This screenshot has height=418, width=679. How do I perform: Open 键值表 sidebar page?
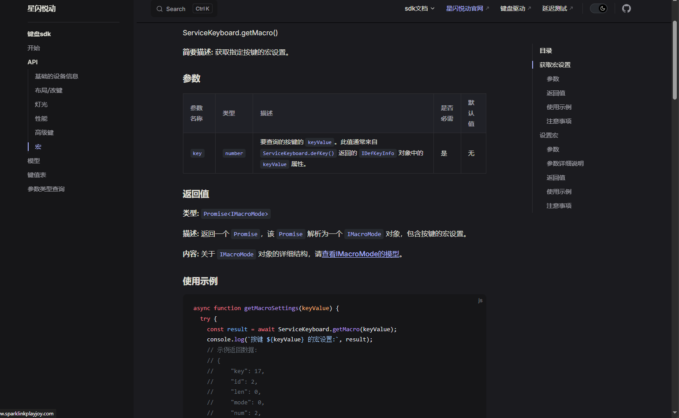37,175
